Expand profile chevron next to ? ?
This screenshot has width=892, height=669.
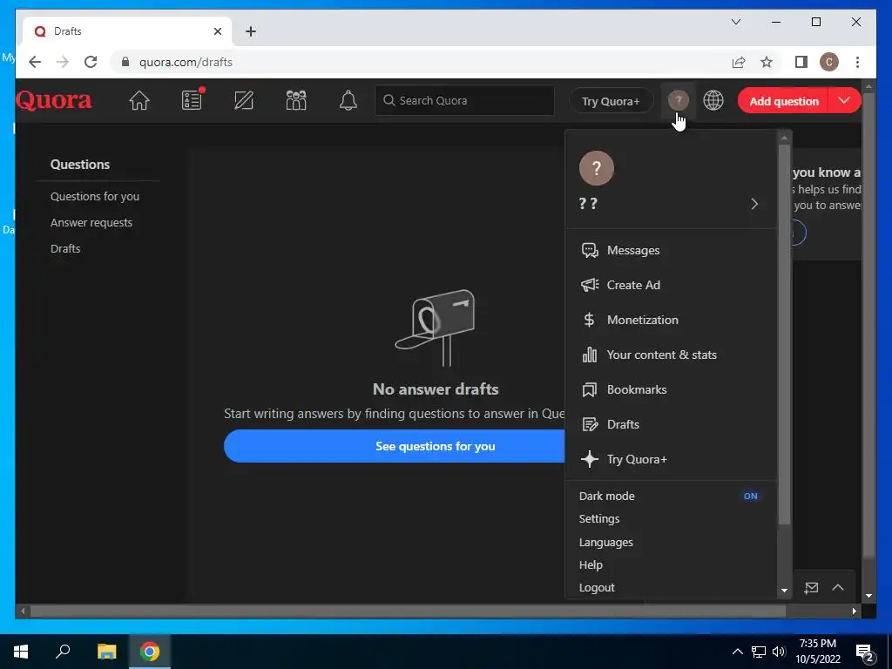click(x=754, y=204)
